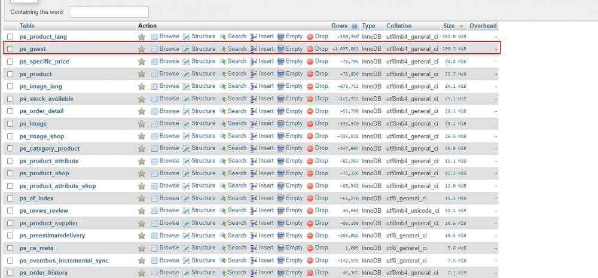Sort by the Table column header
This screenshot has width=598, height=278.
coord(28,26)
